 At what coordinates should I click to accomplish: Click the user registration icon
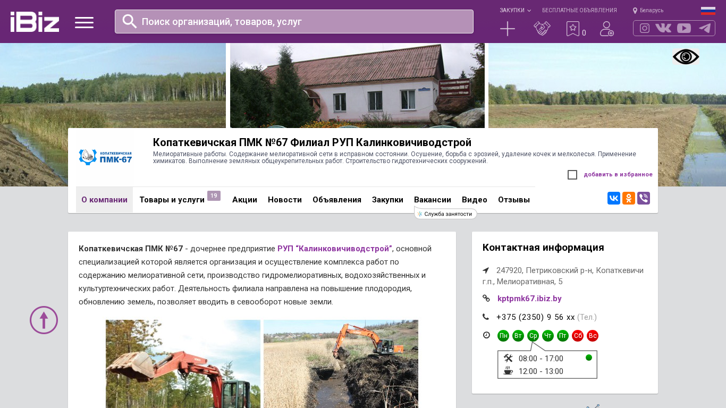click(606, 29)
